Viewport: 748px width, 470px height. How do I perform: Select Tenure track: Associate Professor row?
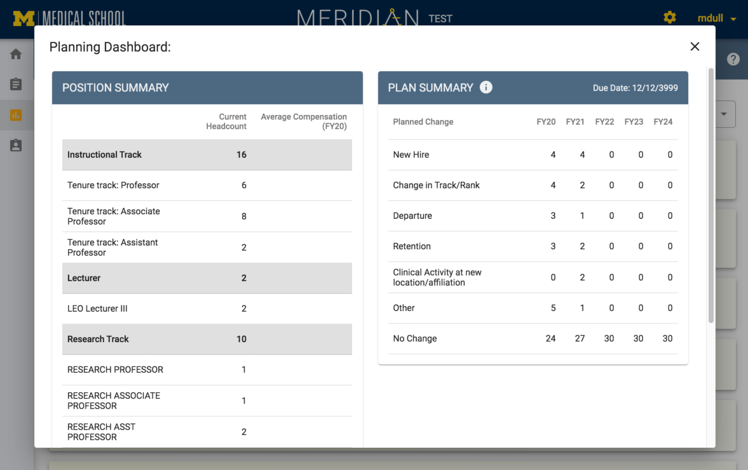click(207, 216)
